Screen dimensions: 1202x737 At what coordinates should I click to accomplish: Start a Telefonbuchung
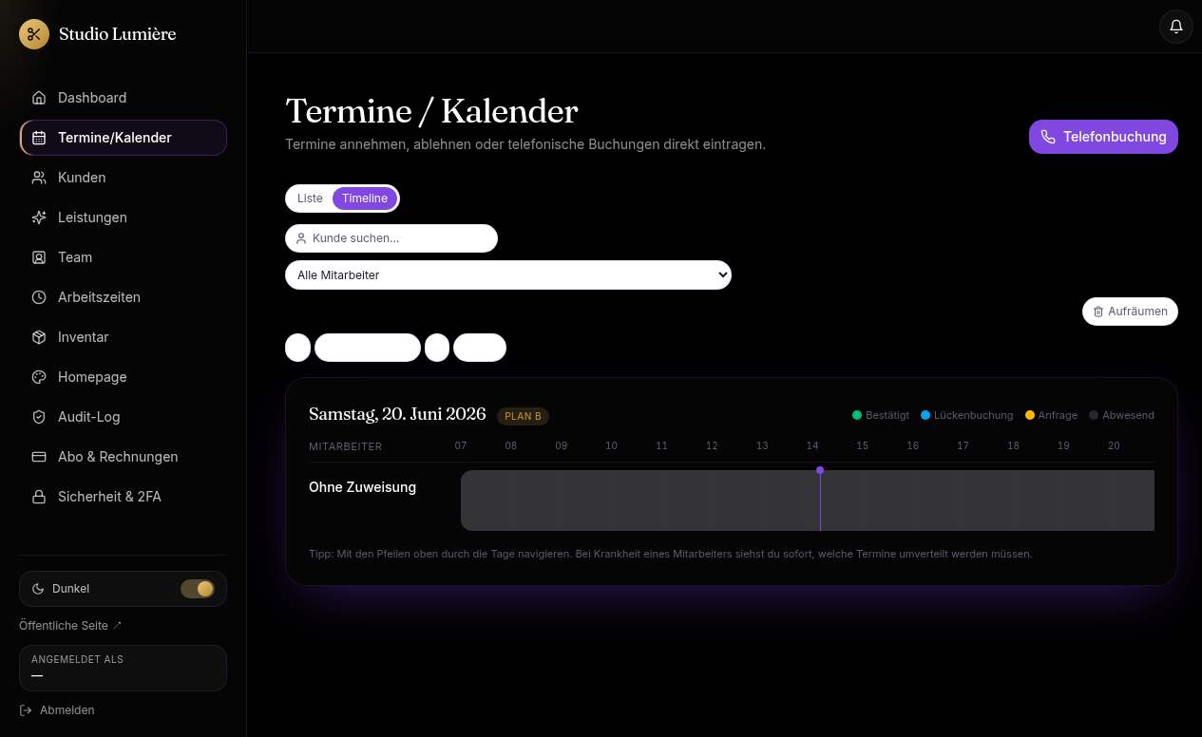[1103, 137]
